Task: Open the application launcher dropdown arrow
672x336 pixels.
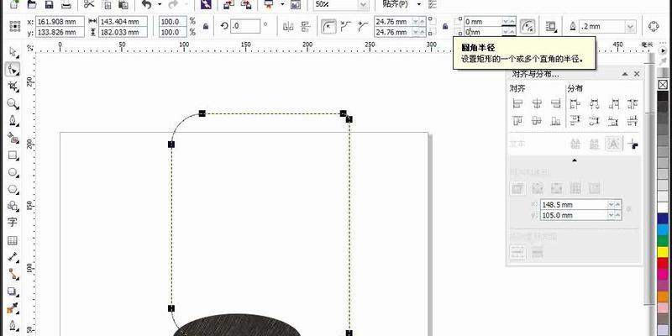Action: [282, 5]
